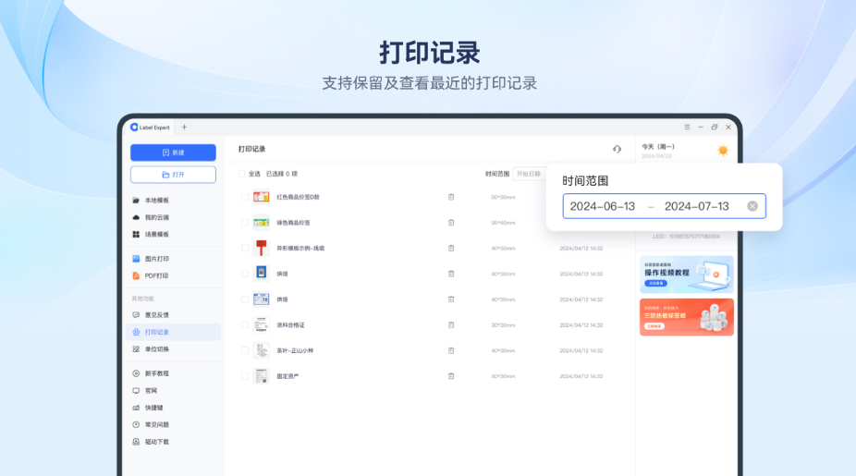Open the 三防热敏标签纸 orange banner
This screenshot has width=856, height=476.
point(687,317)
